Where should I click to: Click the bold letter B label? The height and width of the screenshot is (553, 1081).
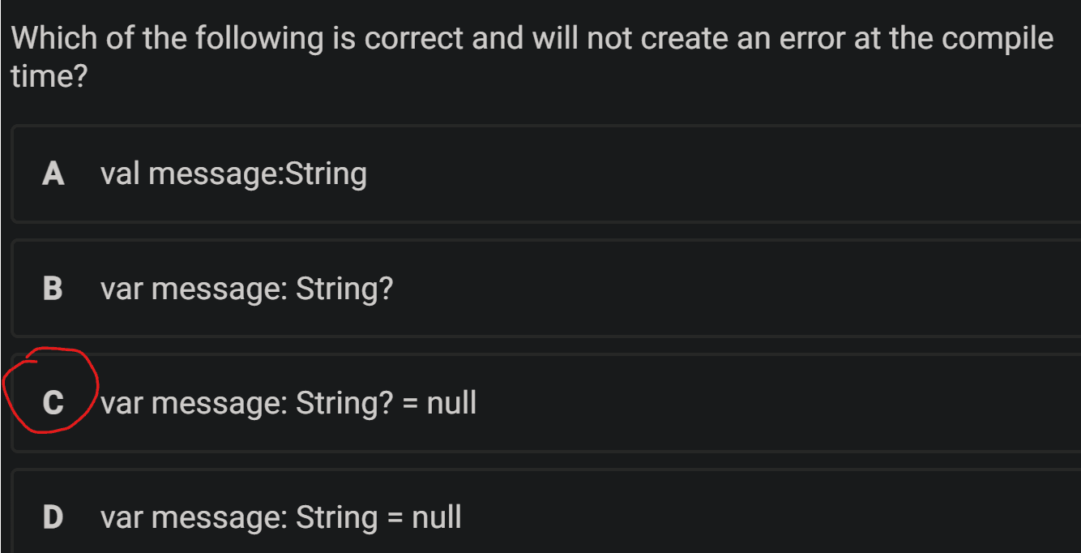click(x=53, y=288)
